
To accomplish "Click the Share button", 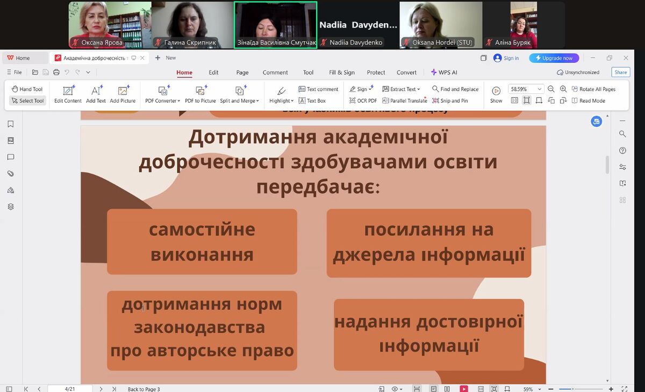I will click(x=620, y=72).
